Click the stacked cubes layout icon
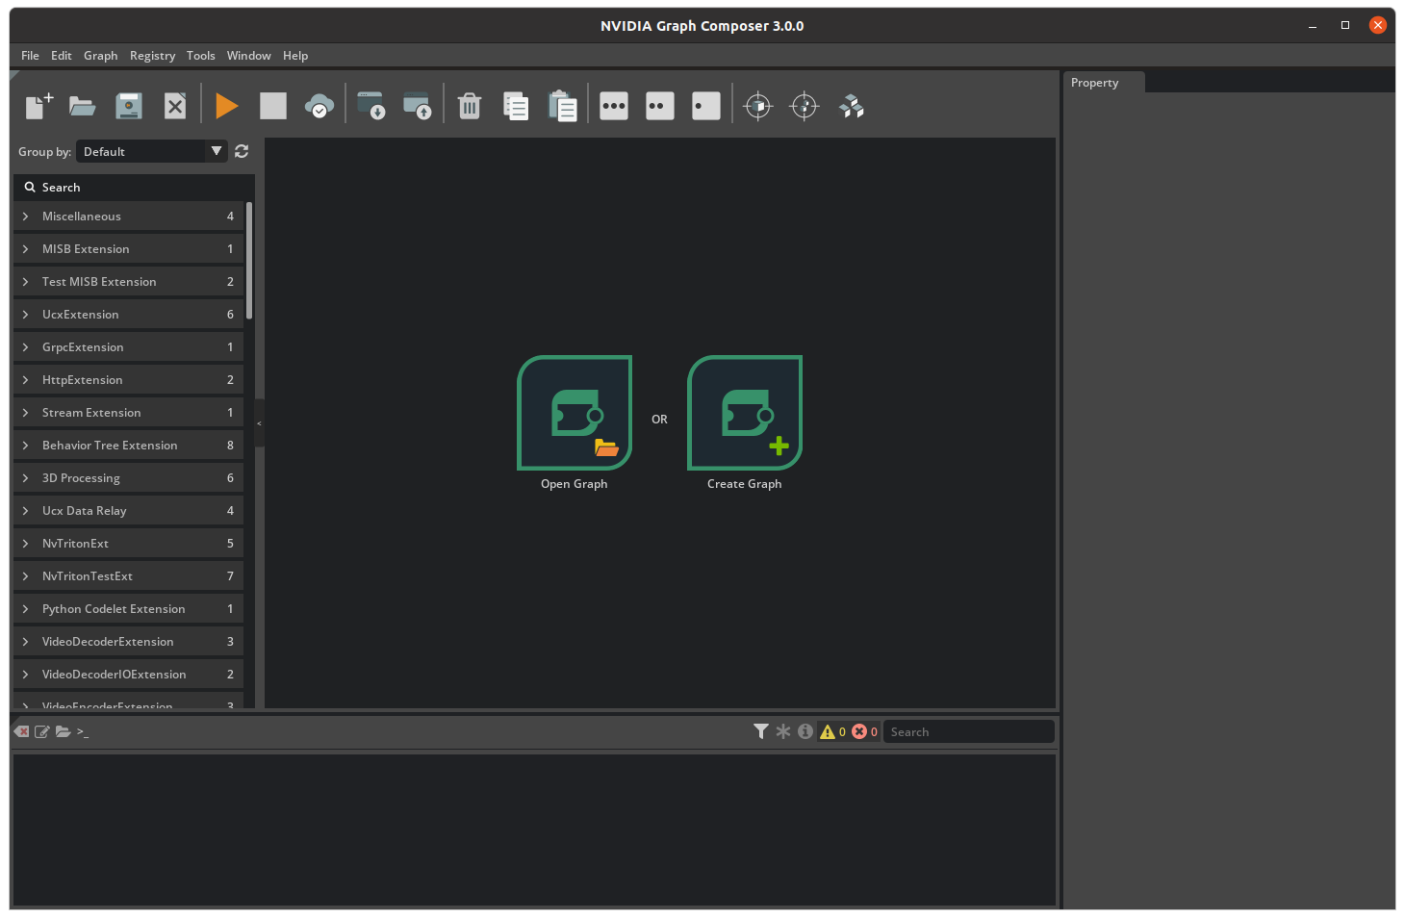 (x=852, y=106)
